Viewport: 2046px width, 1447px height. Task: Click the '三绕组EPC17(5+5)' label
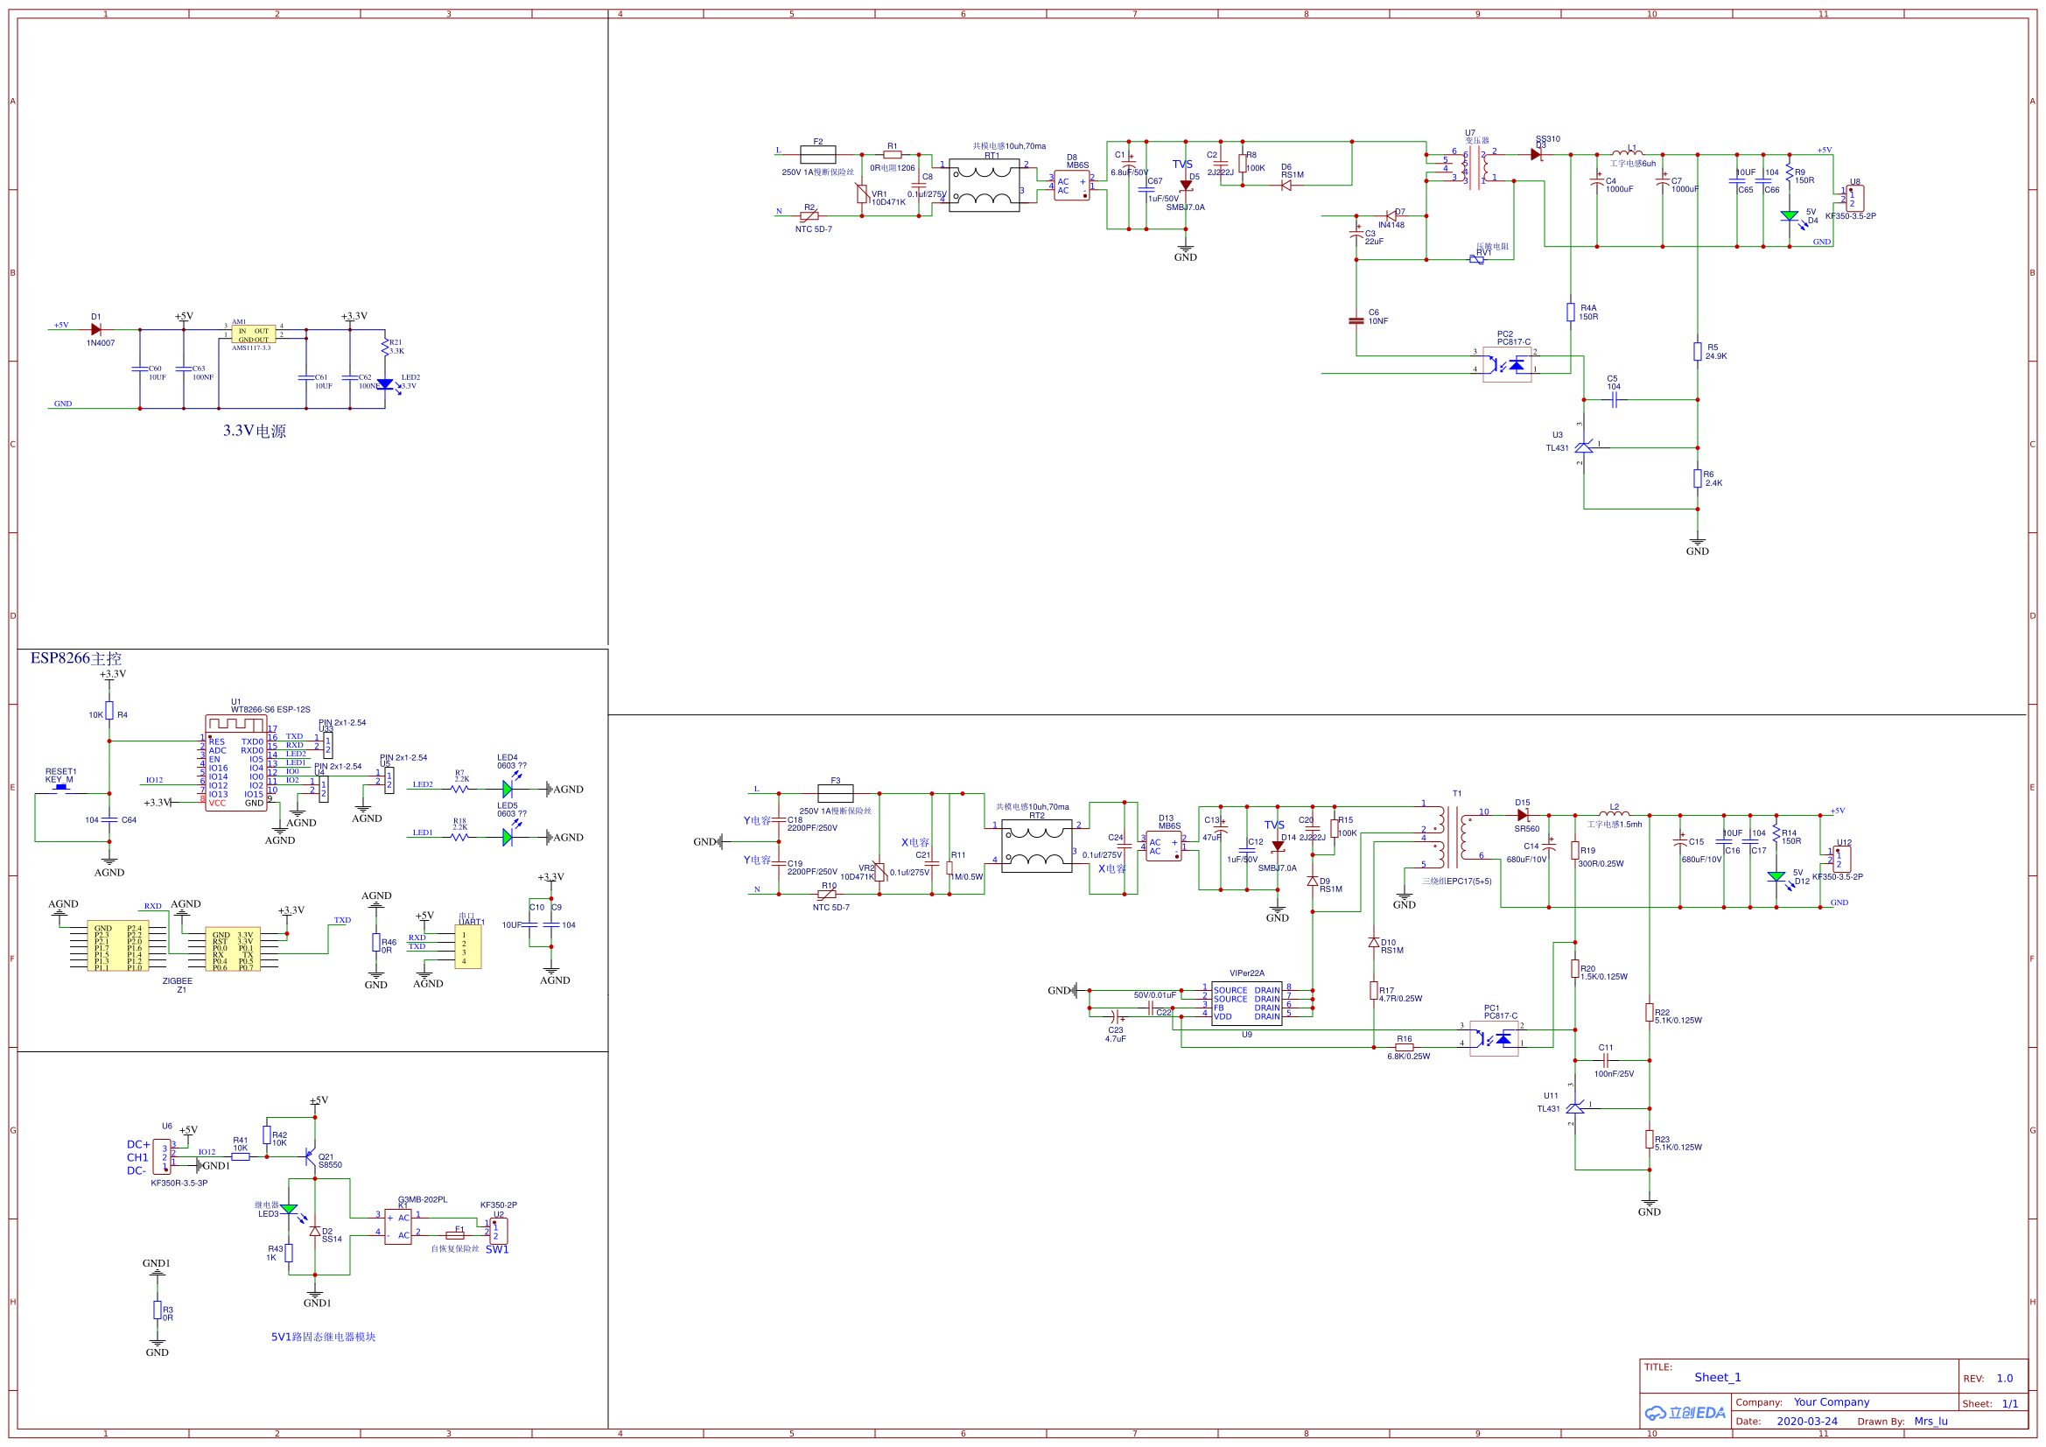1457,881
